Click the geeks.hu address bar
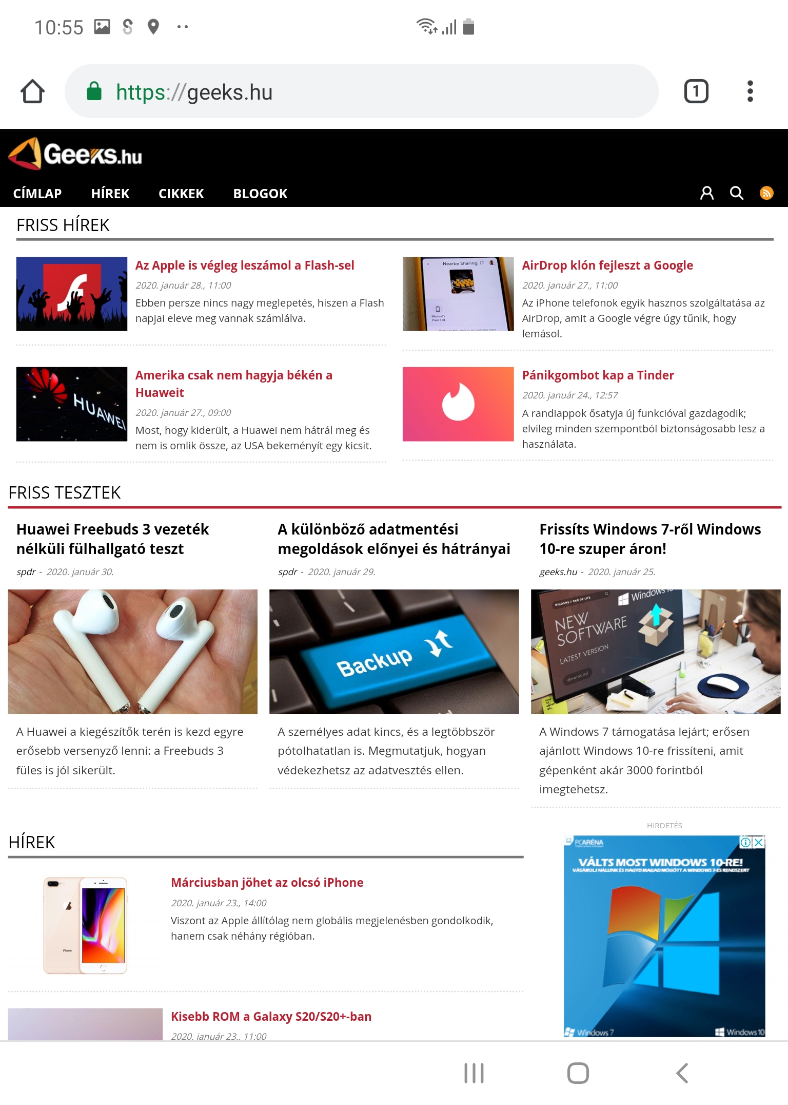Image resolution: width=788 pixels, height=1105 pixels. [361, 91]
